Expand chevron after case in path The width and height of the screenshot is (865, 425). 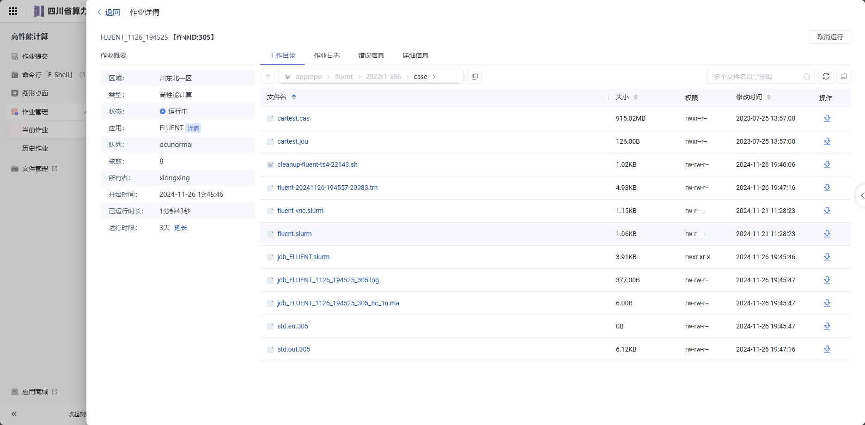pyautogui.click(x=434, y=77)
